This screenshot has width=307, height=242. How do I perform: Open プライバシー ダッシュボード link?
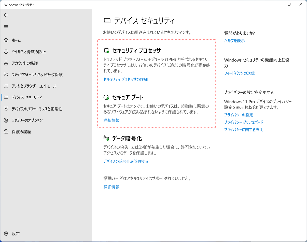(244, 122)
